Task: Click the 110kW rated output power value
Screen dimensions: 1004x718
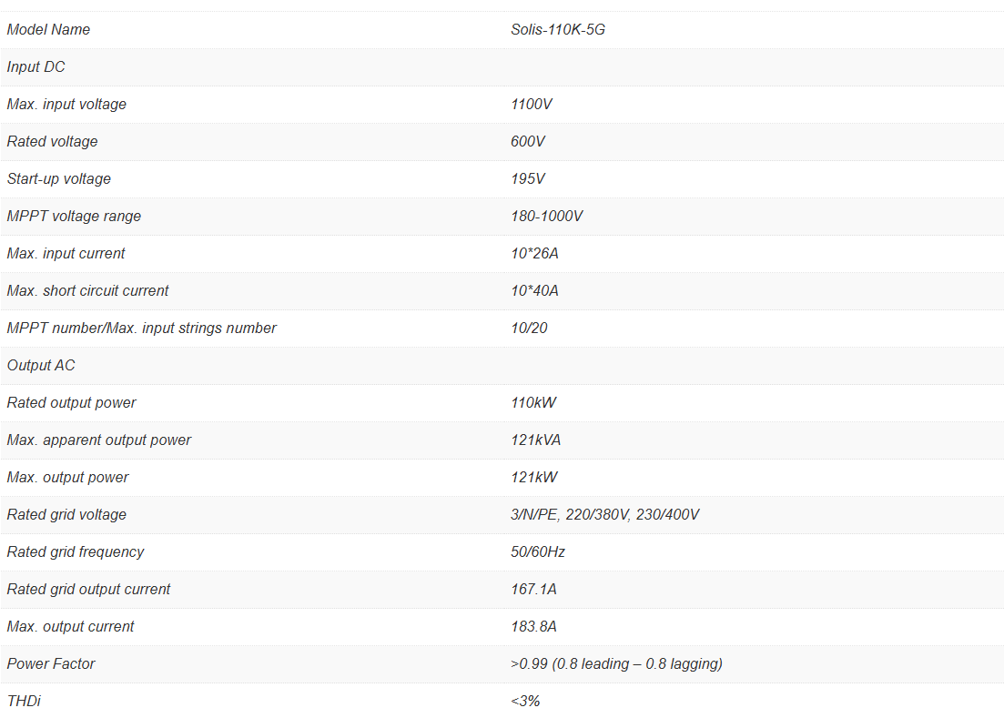Action: click(x=534, y=403)
